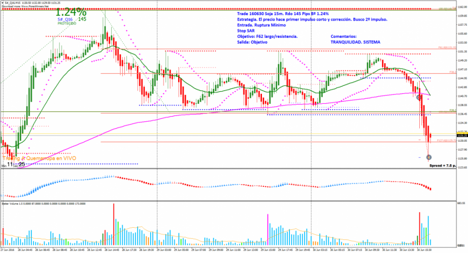468x253 pixels.
Task: Click the small triangle icon before S#_Q16,M15
Action: pyautogui.click(x=3, y=2)
